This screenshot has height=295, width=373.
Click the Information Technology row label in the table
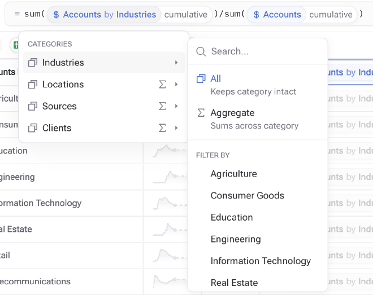(x=41, y=203)
